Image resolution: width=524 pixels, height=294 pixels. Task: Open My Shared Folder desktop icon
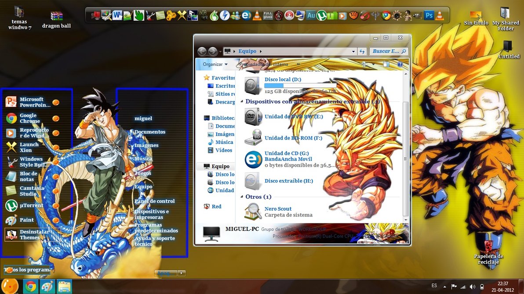coord(505,19)
